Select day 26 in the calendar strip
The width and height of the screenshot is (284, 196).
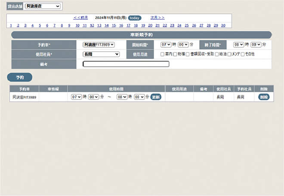pyautogui.click(x=194, y=25)
